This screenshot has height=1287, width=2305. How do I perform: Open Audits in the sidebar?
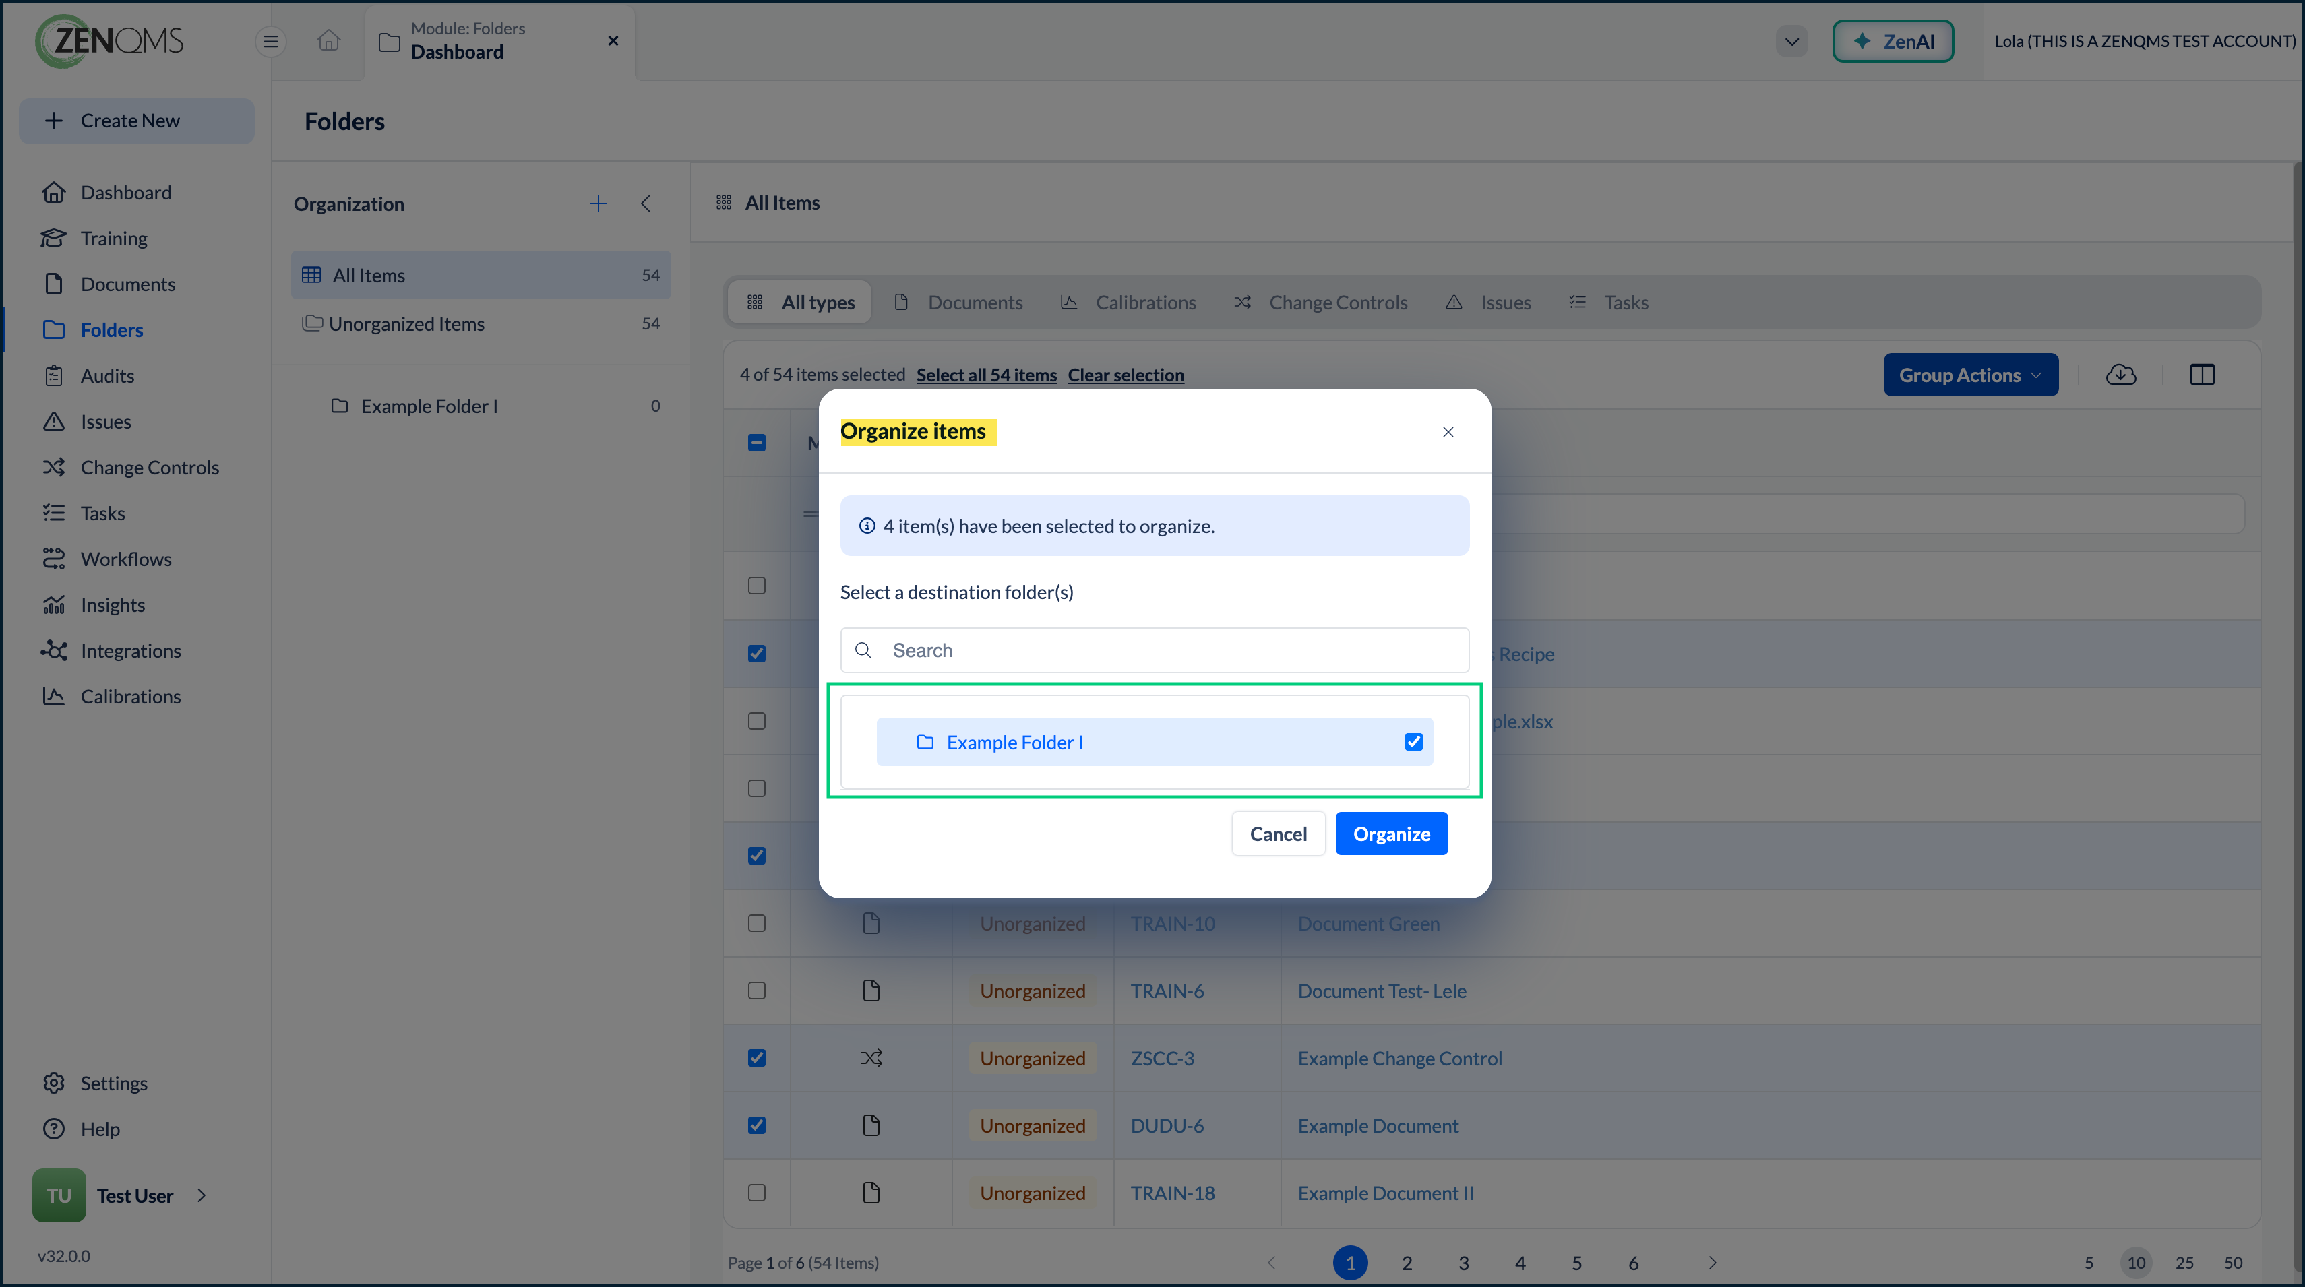point(107,375)
